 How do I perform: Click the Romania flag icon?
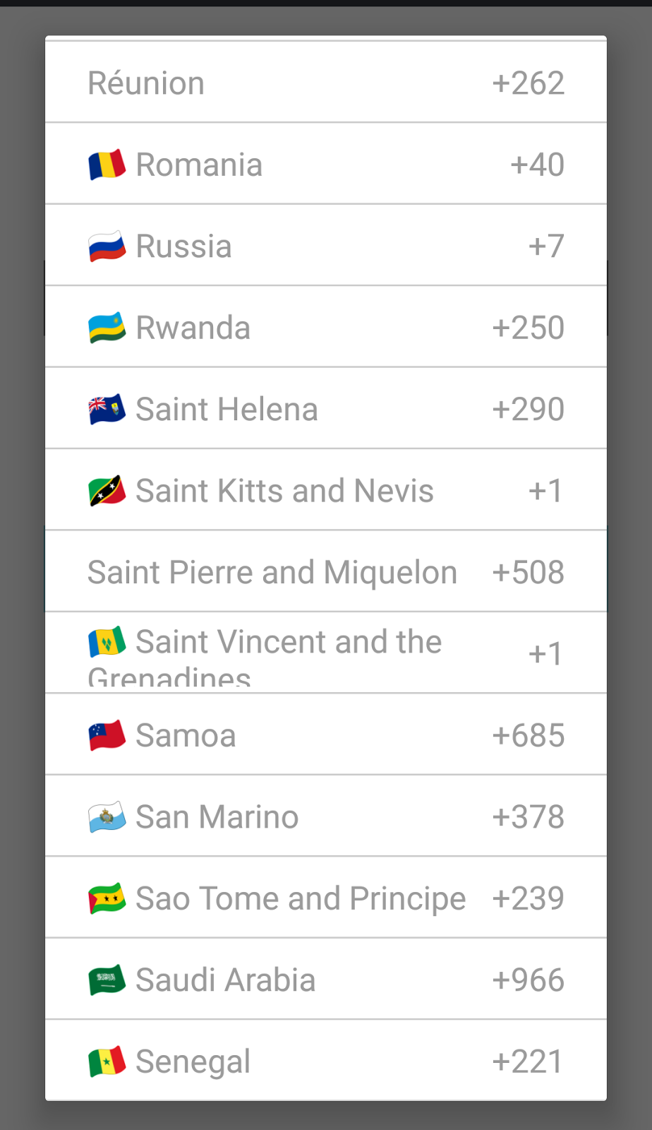click(107, 165)
